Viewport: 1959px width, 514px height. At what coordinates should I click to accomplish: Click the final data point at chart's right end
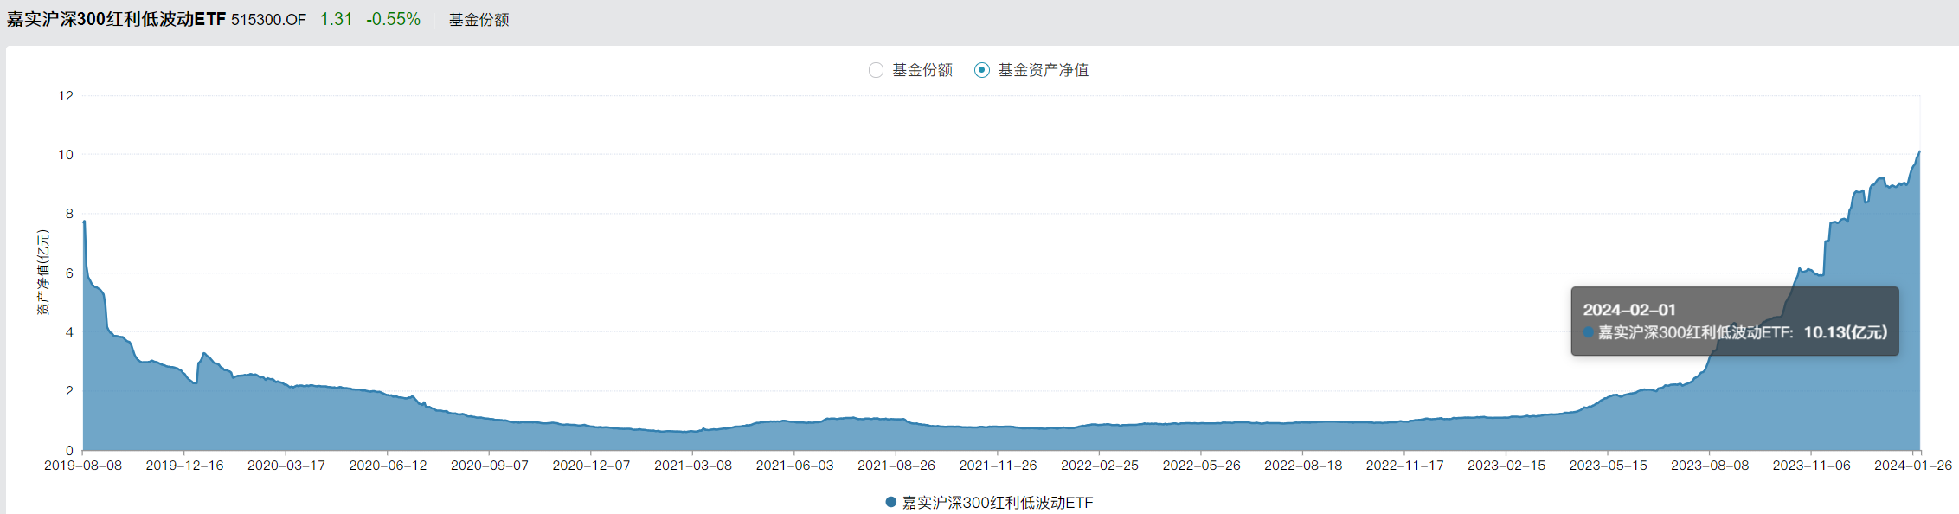pyautogui.click(x=1919, y=151)
